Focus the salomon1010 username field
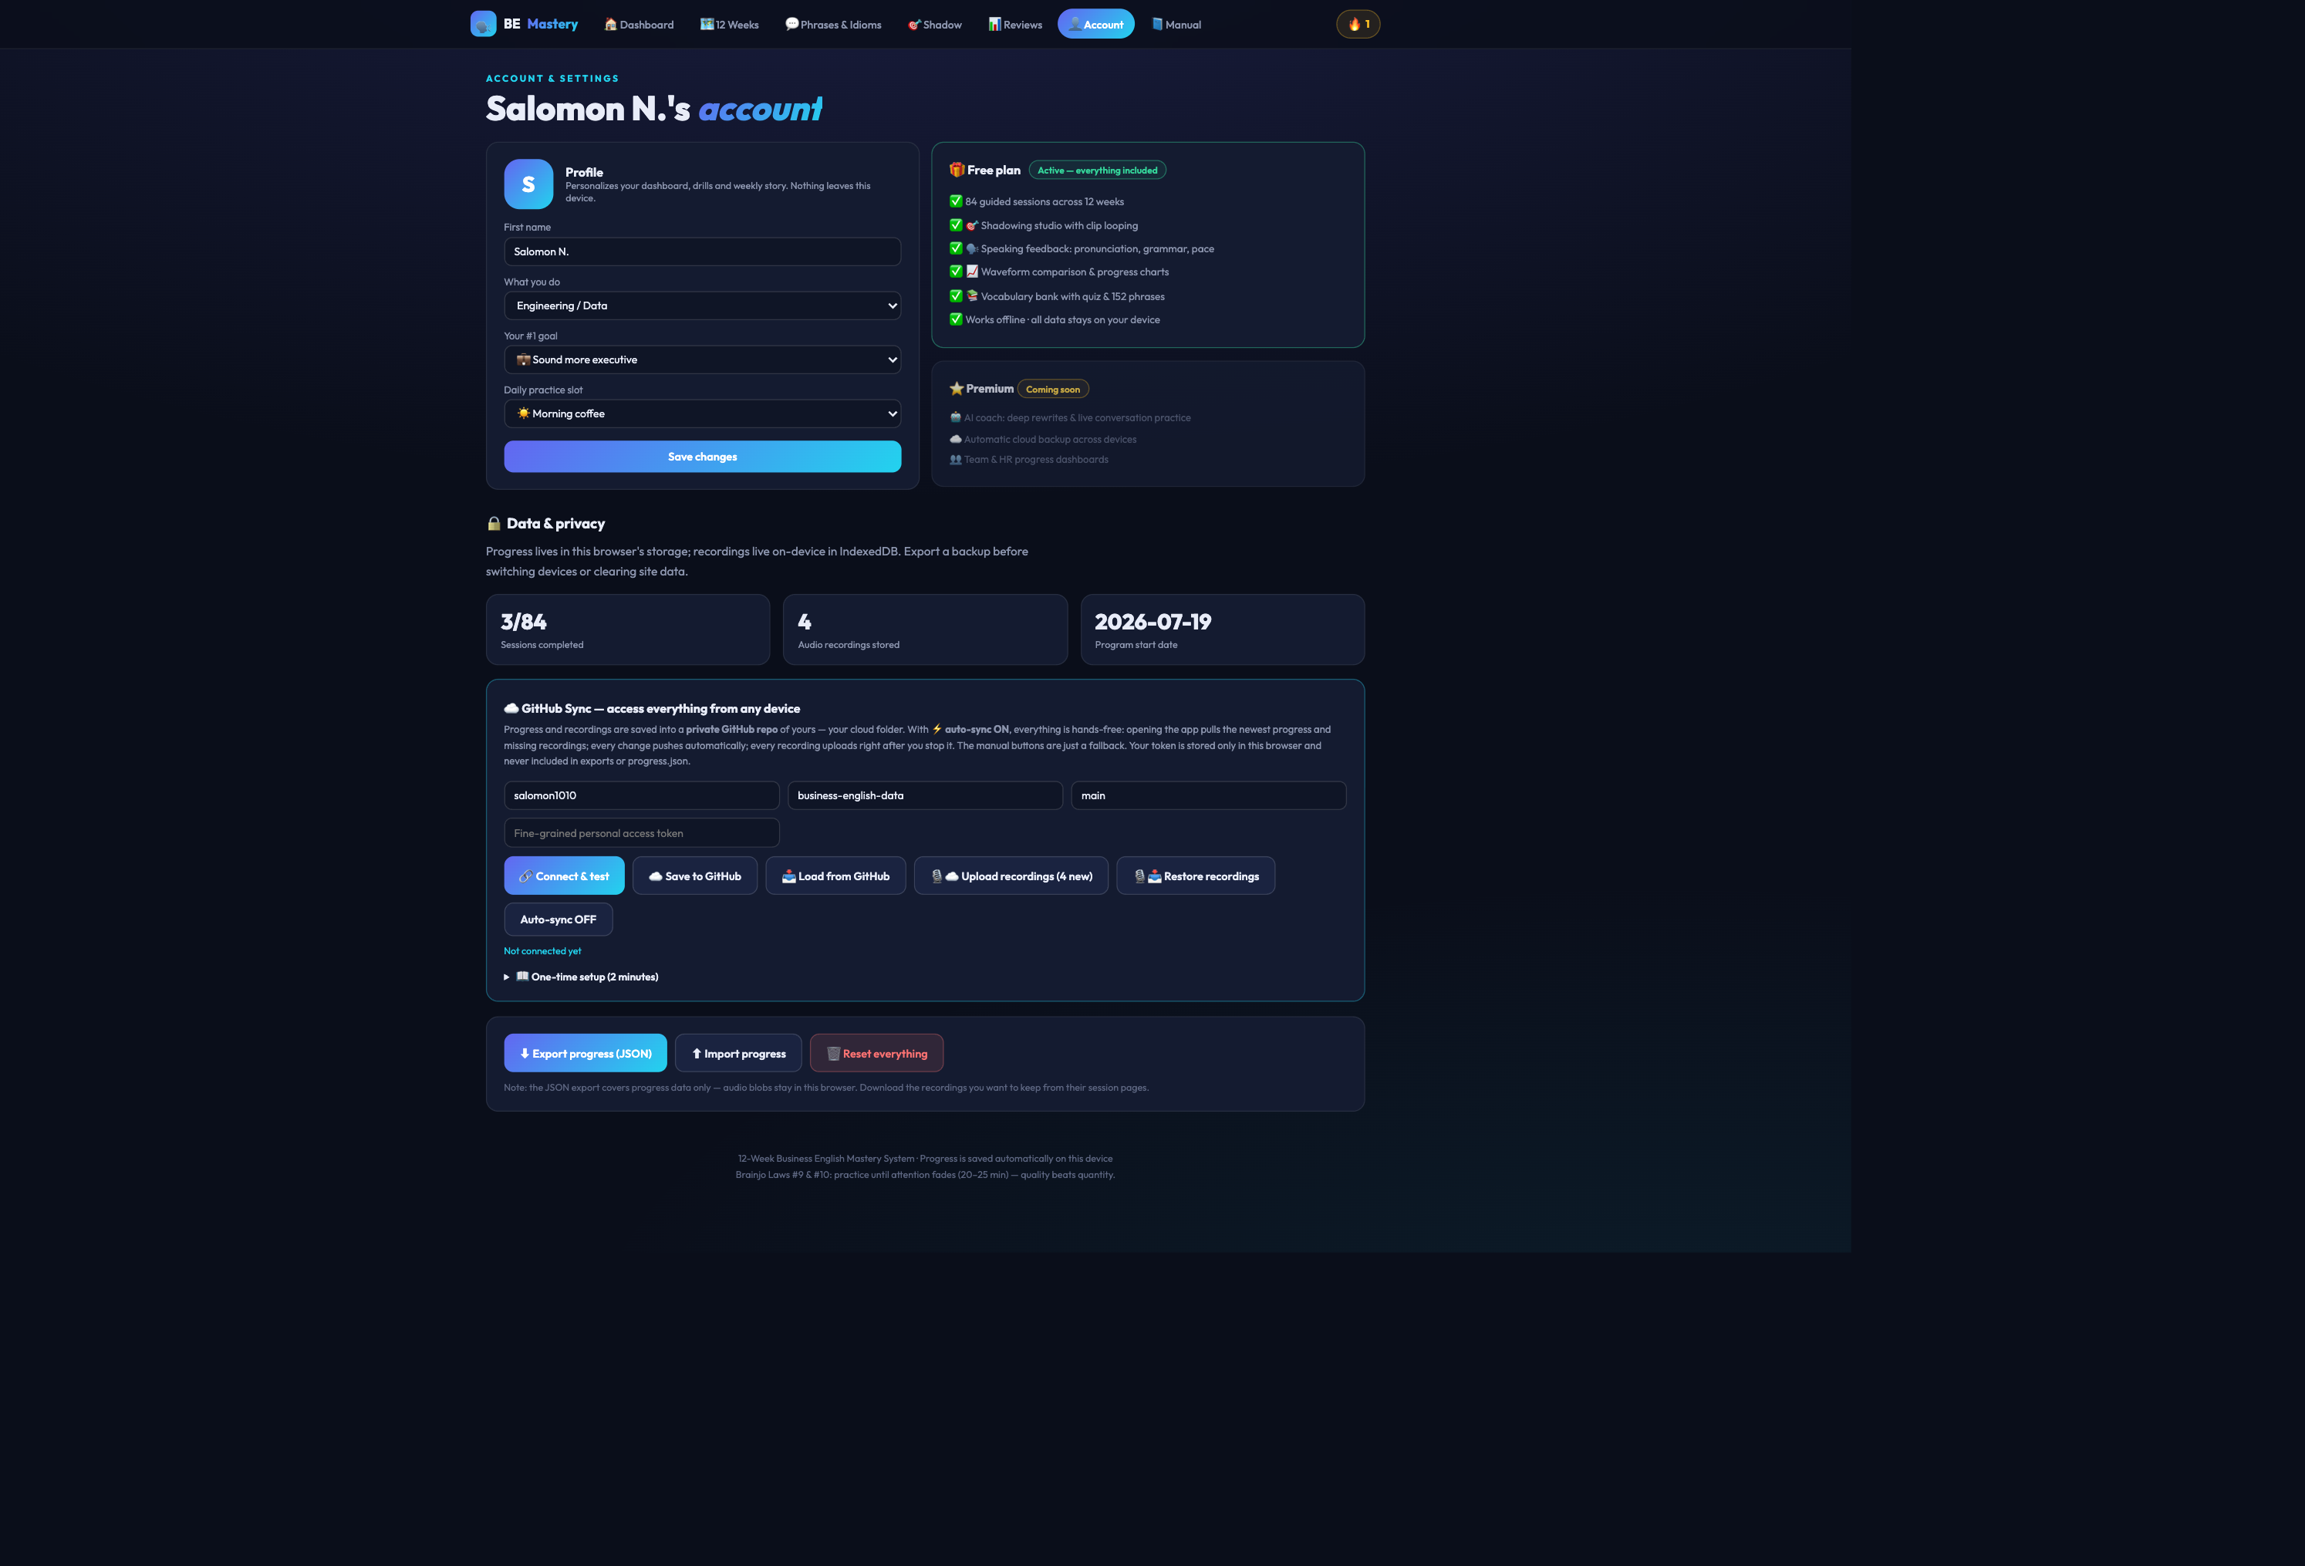2305x1566 pixels. point(641,795)
